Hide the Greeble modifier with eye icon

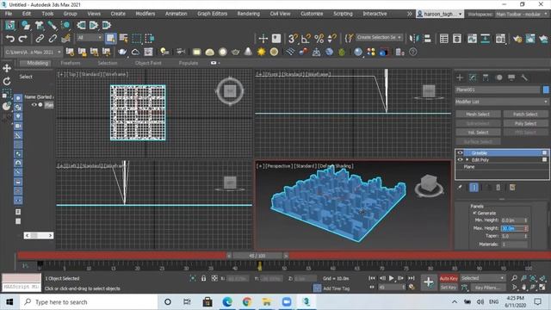pos(460,153)
